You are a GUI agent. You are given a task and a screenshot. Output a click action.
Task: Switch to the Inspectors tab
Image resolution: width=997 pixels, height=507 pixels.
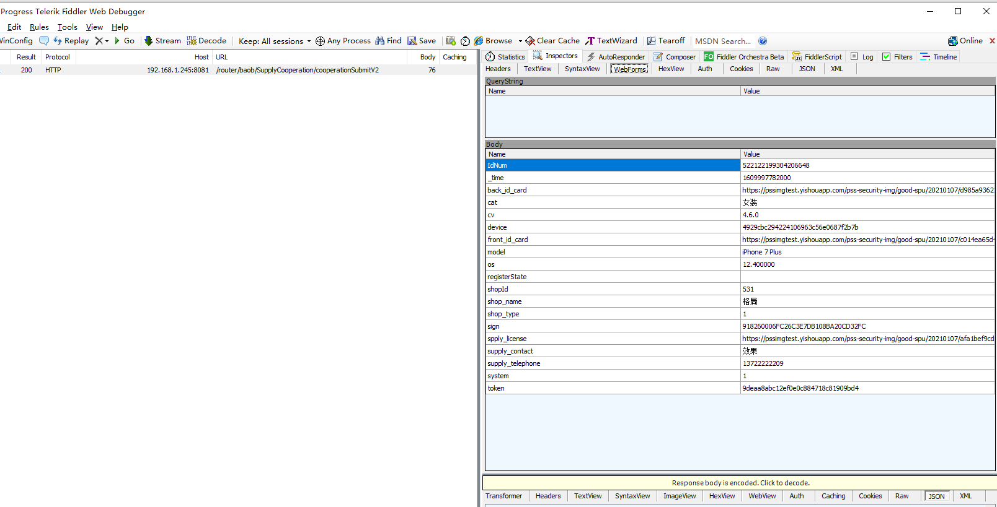click(x=556, y=56)
